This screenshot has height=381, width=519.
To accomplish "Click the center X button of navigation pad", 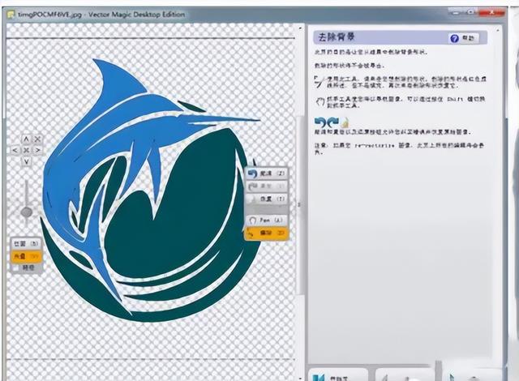I will [26, 151].
